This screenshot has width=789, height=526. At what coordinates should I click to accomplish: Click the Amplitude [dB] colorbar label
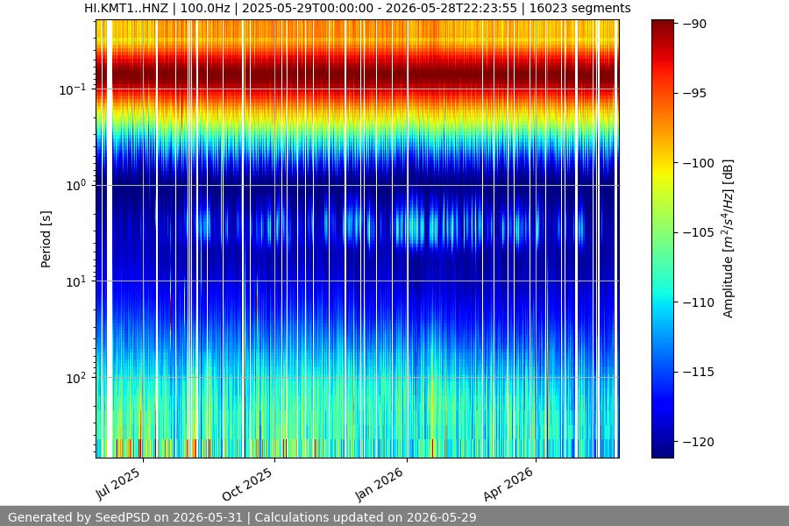(729, 238)
